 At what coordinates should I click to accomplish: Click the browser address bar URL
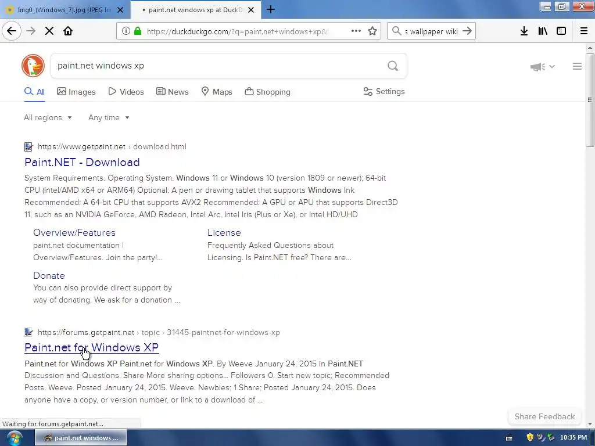238,31
